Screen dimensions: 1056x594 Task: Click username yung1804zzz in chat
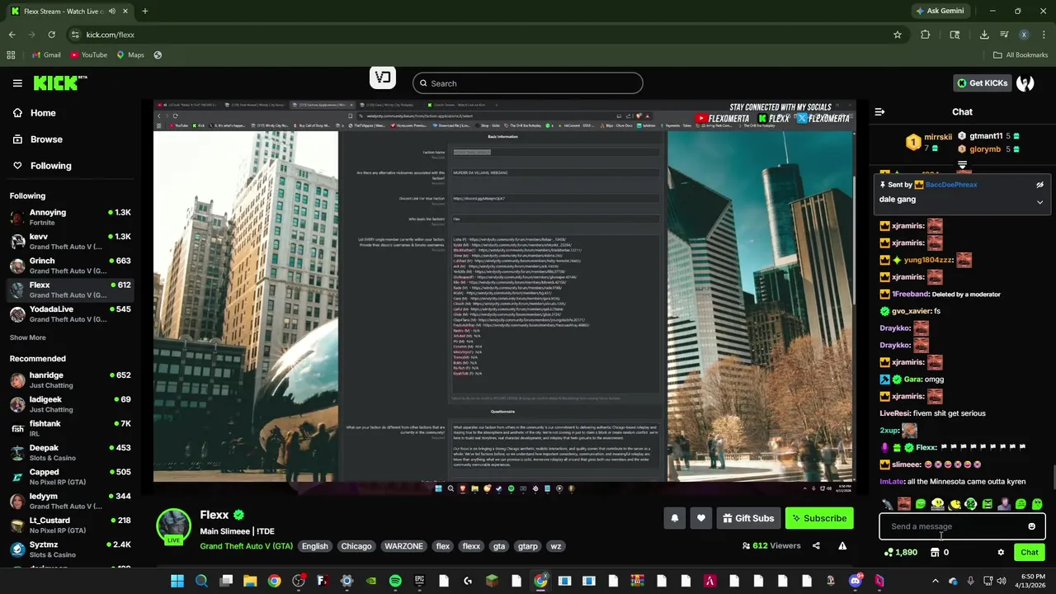click(x=928, y=260)
